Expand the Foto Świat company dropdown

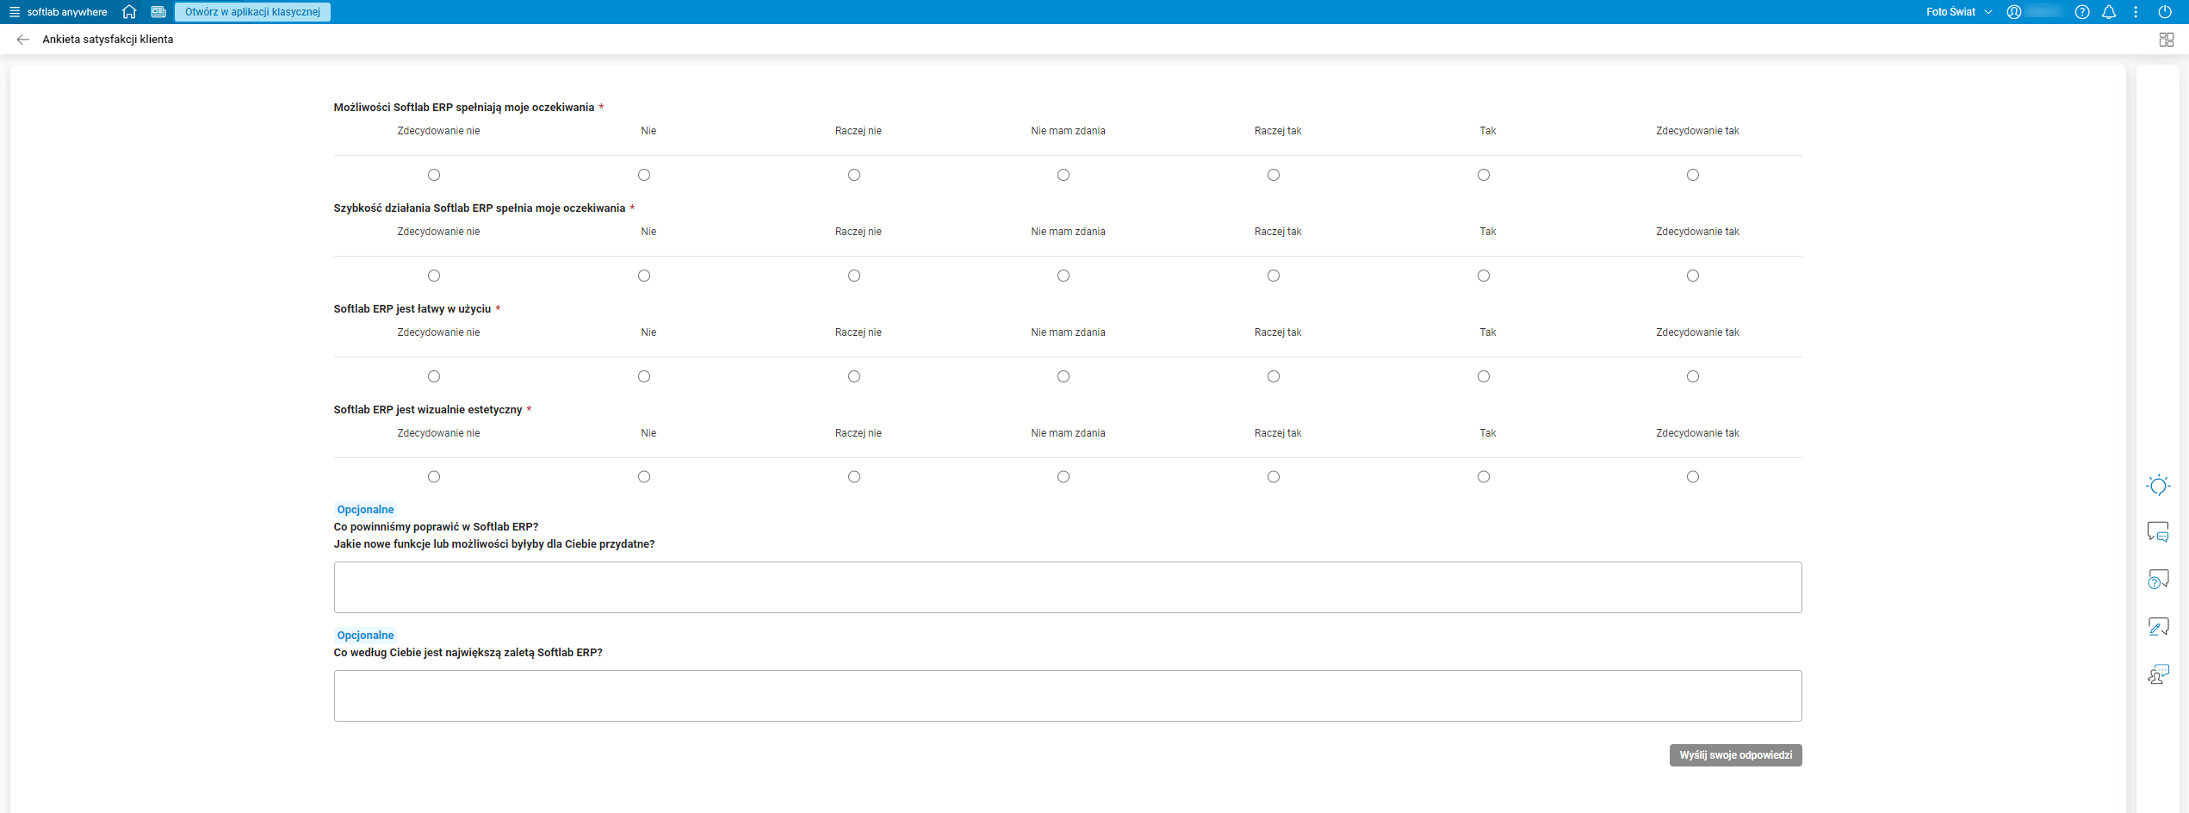click(x=1959, y=12)
